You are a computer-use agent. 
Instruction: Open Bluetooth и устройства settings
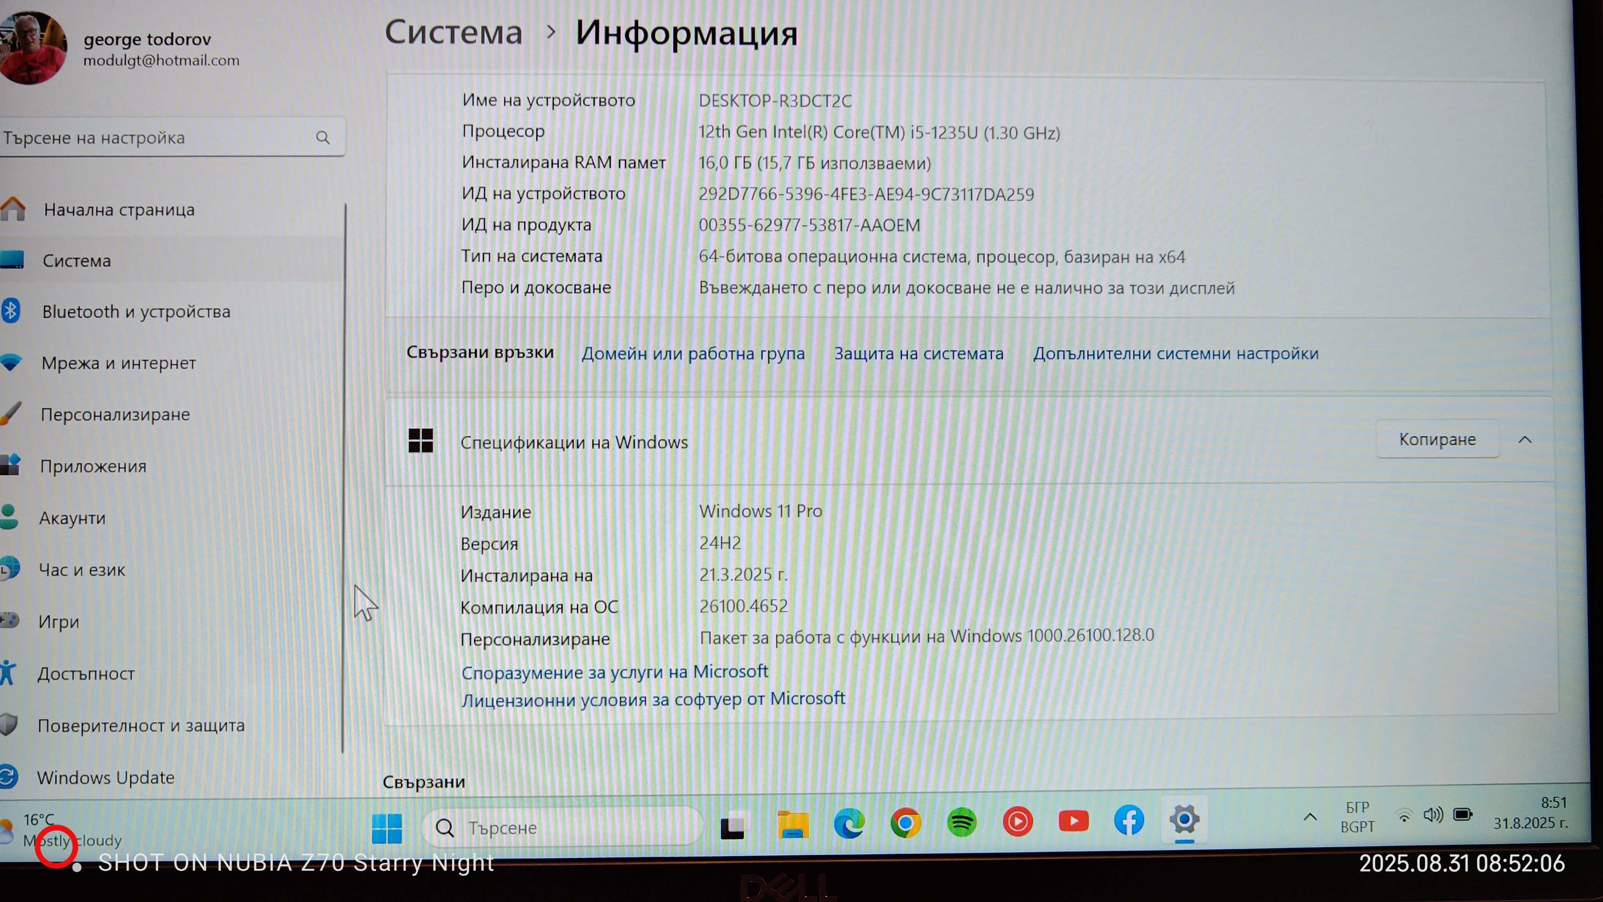[136, 311]
